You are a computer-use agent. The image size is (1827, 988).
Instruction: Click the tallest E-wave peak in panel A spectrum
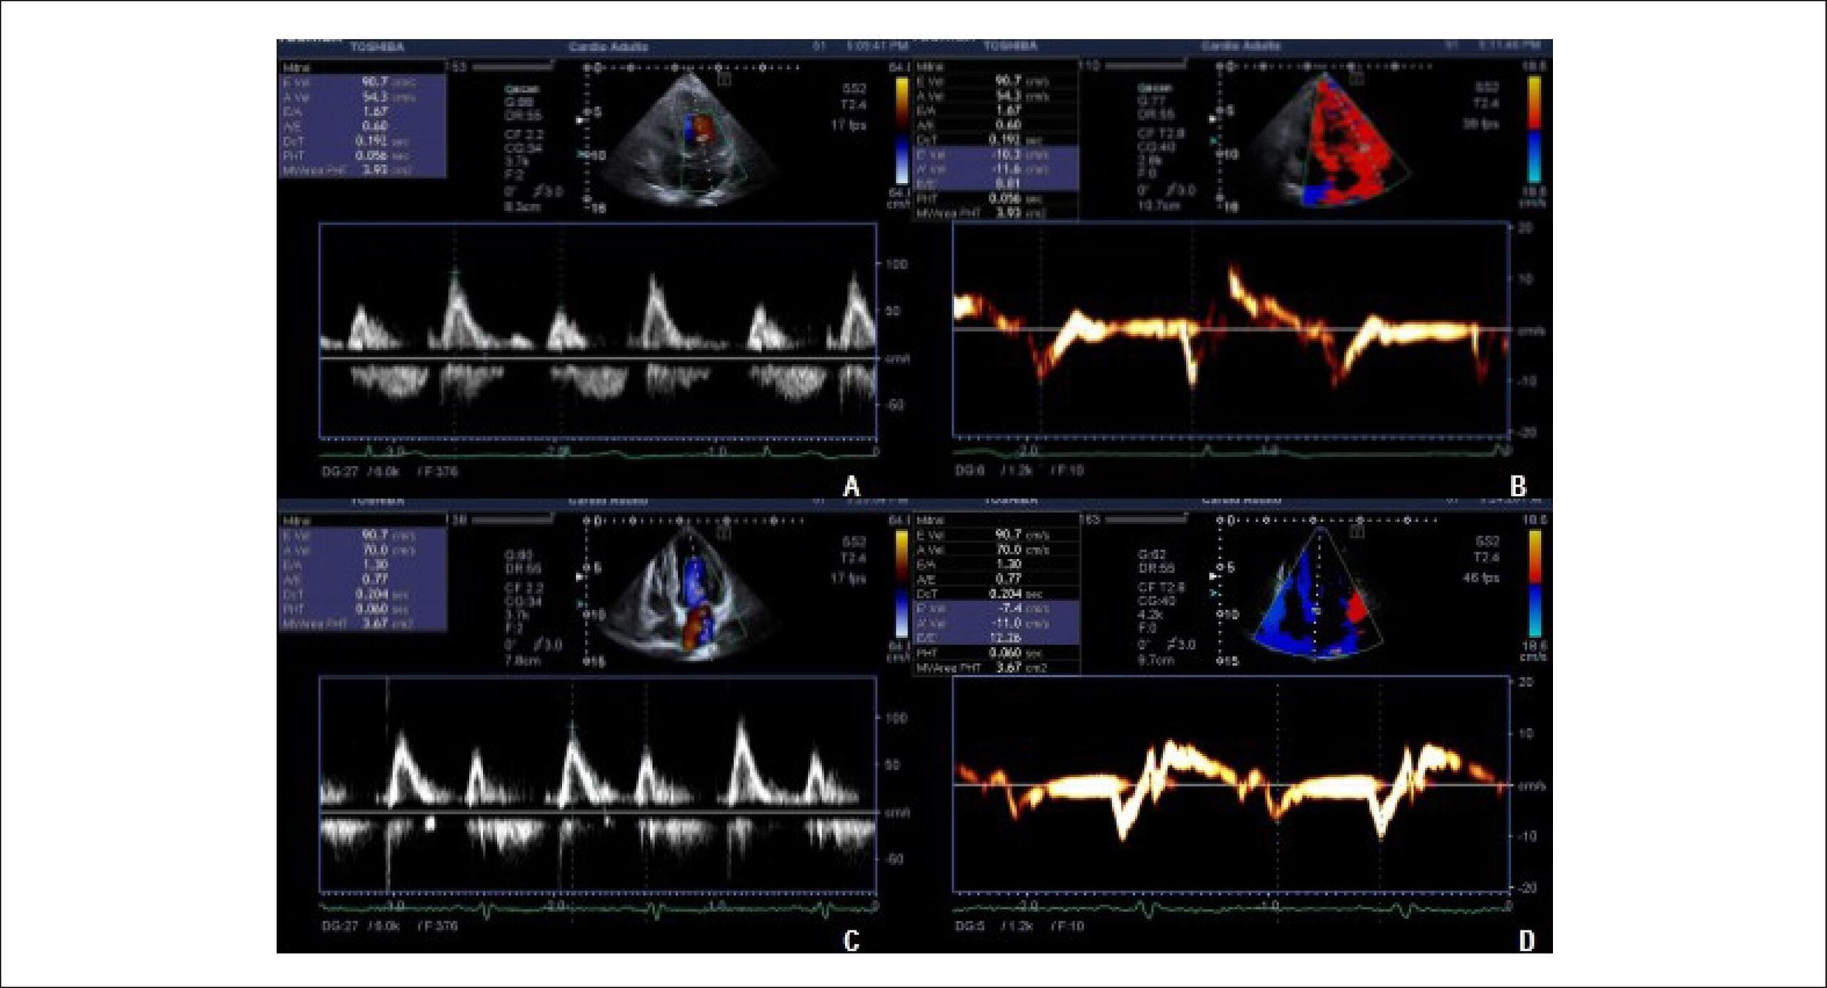coord(455,273)
